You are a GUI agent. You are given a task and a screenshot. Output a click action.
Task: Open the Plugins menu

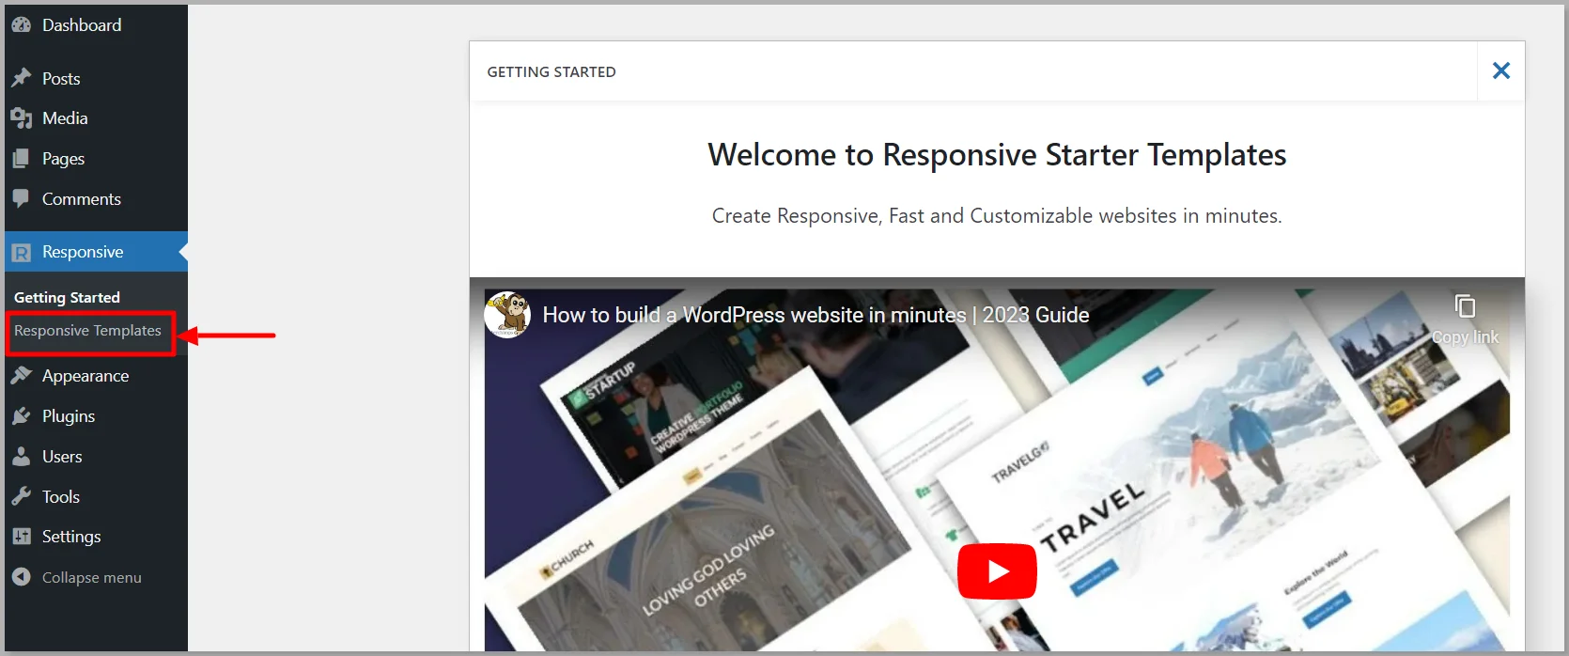coord(69,416)
